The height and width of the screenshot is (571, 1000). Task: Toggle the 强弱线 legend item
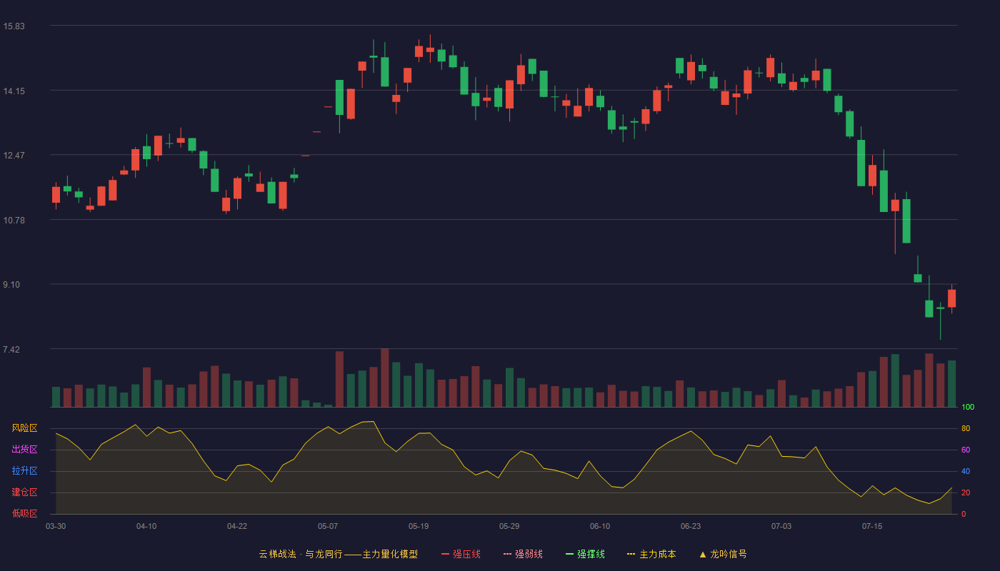tap(523, 554)
